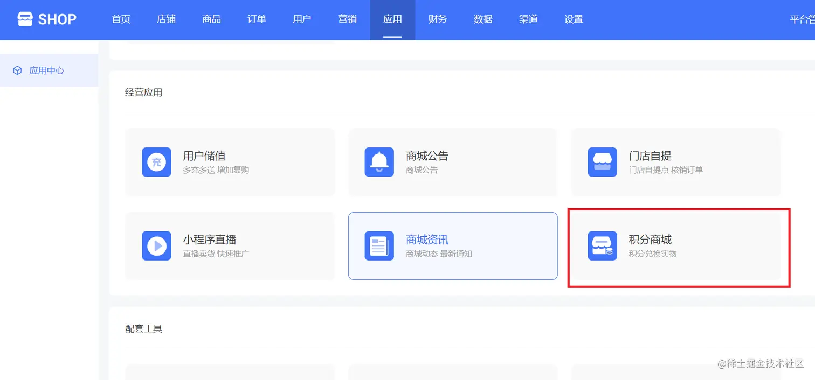The height and width of the screenshot is (380, 815).
Task: Open the 商城公告 app title
Action: (427, 156)
